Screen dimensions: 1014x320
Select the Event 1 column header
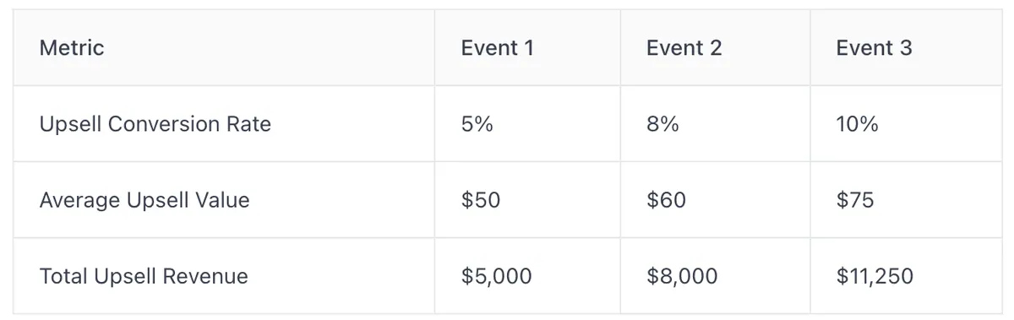[x=498, y=48]
